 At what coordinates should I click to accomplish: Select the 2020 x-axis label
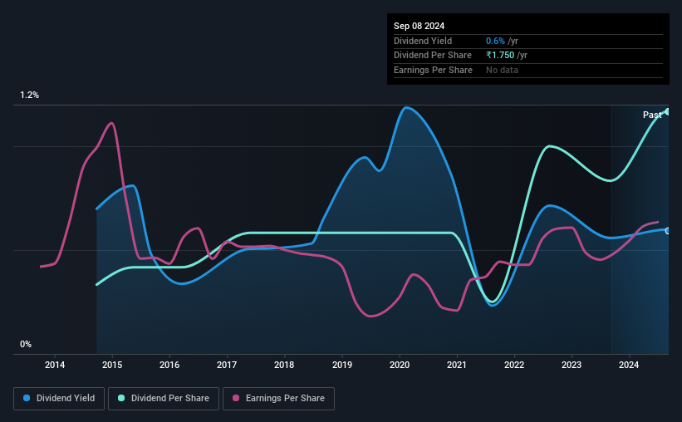tap(400, 365)
